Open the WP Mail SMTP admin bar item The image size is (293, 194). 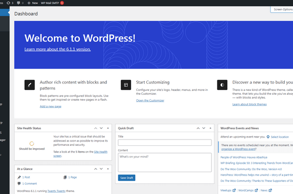[50, 3]
